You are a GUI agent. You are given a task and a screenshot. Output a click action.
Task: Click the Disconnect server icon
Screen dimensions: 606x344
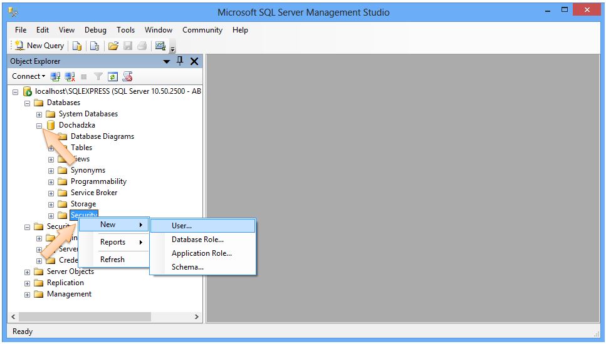click(x=70, y=76)
